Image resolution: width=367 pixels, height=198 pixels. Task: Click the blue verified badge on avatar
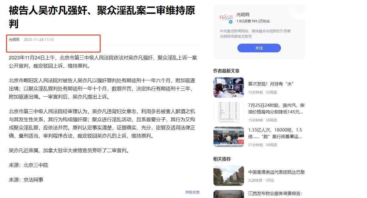[x=231, y=22]
